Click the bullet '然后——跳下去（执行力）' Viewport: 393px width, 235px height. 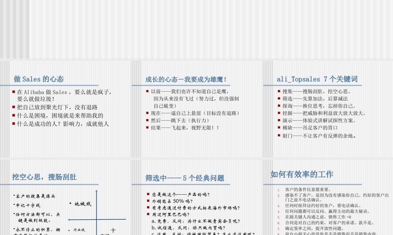180,120
